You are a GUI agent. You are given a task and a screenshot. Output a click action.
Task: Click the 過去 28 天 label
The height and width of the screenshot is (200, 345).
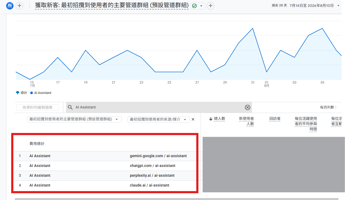click(280, 5)
